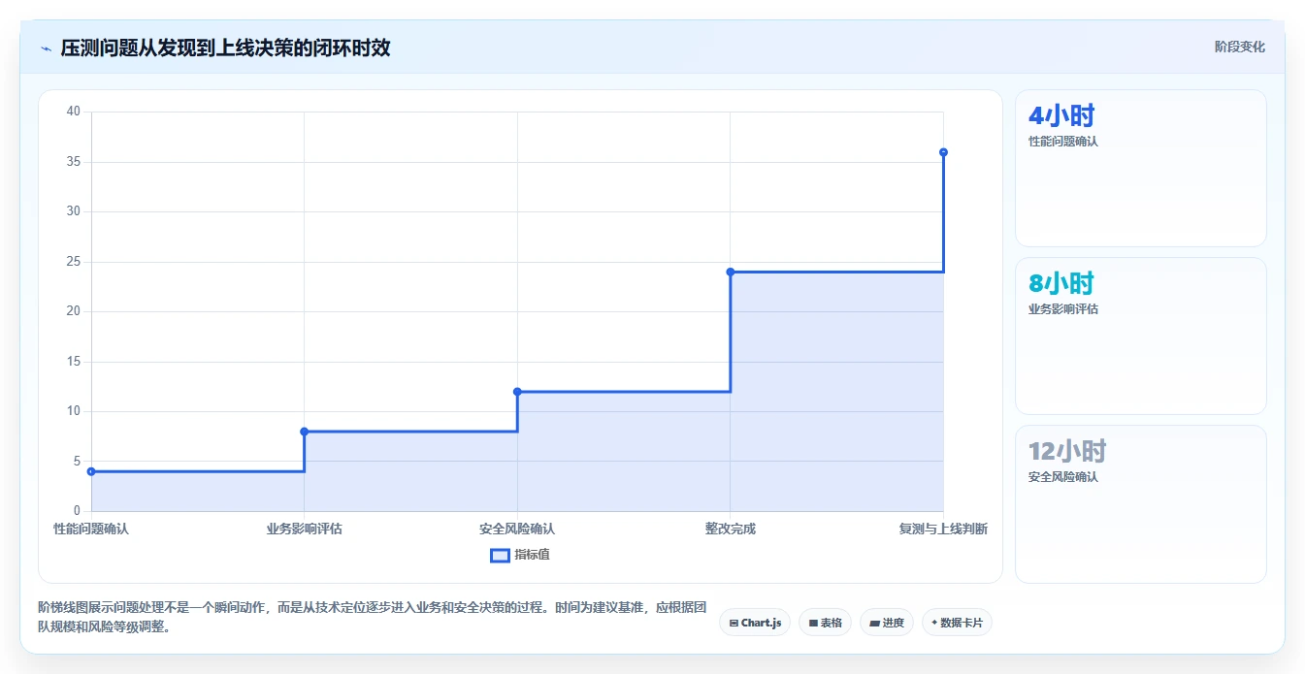Click the title 压测问题从发现到上线决策的闭环时效

pyautogui.click(x=225, y=48)
